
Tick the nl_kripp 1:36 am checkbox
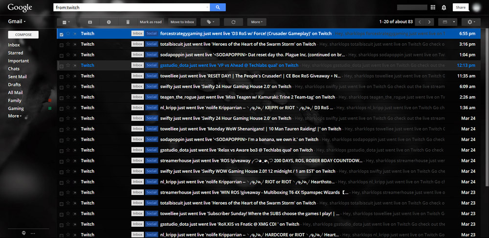click(62, 108)
